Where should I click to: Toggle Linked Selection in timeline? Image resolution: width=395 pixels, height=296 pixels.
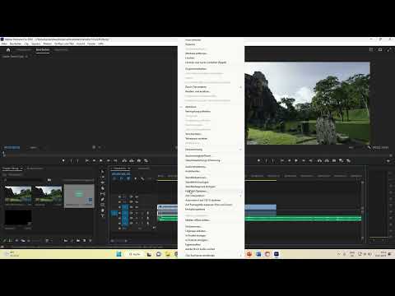[x=128, y=178]
